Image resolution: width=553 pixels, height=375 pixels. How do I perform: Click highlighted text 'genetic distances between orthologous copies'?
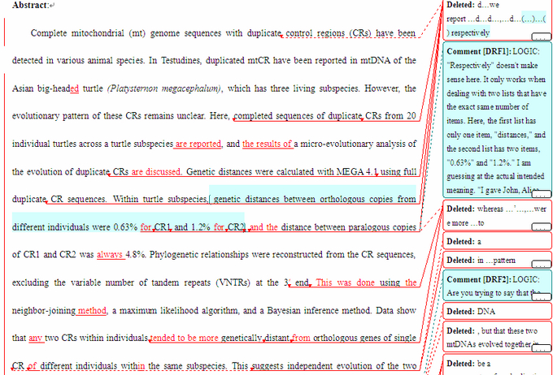tap(313, 199)
